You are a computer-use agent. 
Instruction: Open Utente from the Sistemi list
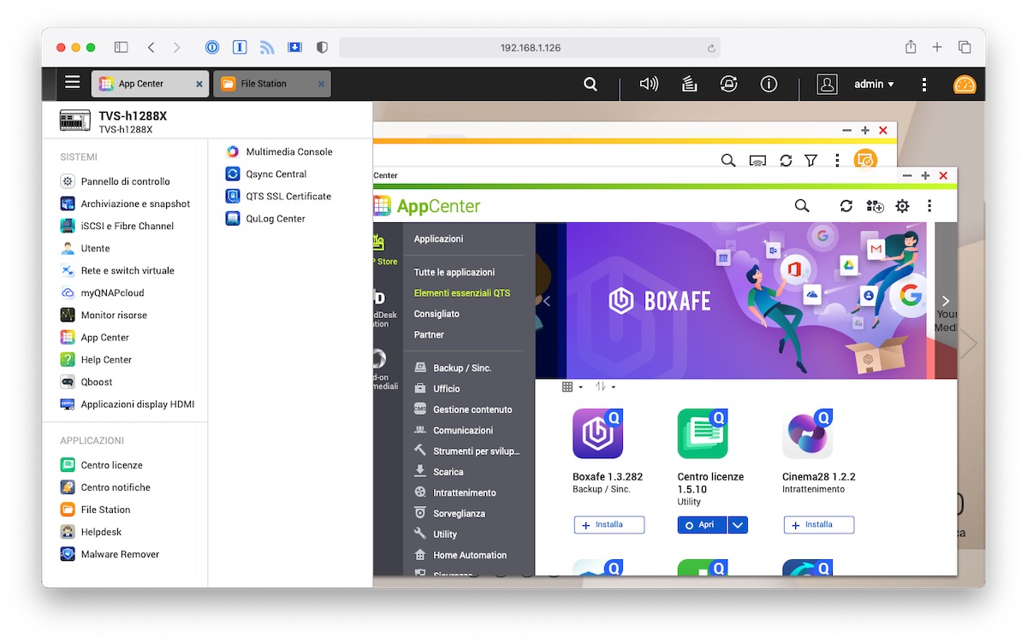point(86,248)
